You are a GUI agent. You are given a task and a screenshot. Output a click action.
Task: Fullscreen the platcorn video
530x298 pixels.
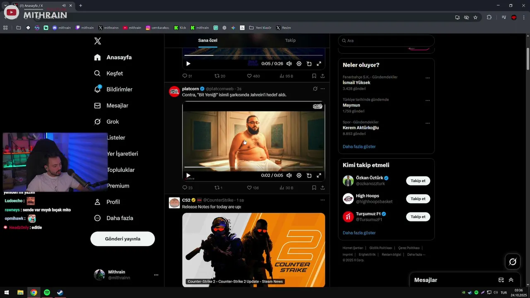319,175
